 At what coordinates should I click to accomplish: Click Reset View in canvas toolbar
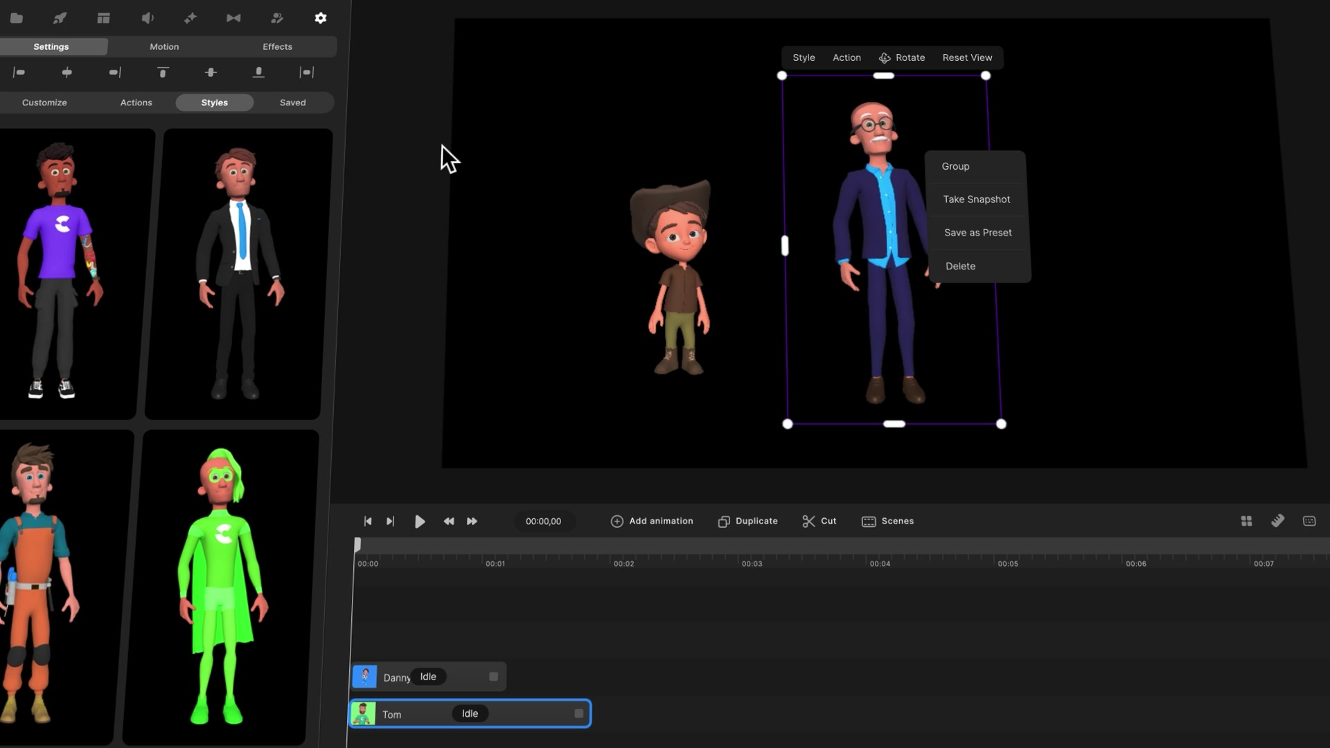point(967,57)
